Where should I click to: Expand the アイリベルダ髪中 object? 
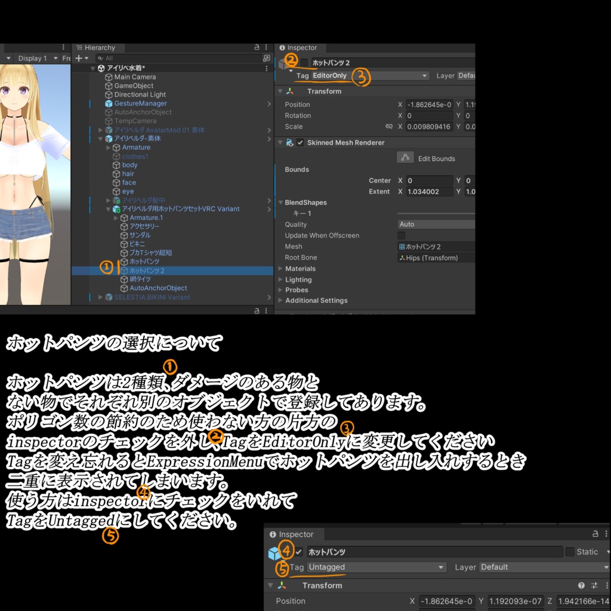[108, 200]
